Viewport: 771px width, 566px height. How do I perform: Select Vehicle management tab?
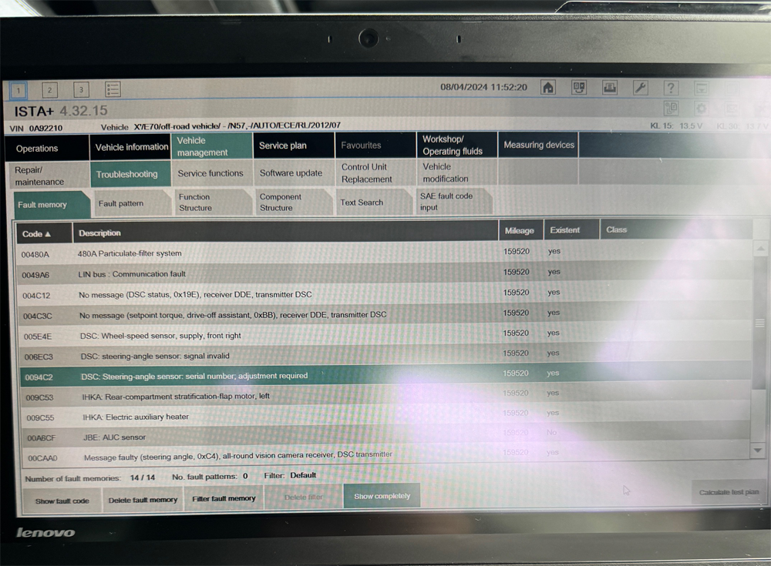pyautogui.click(x=212, y=146)
